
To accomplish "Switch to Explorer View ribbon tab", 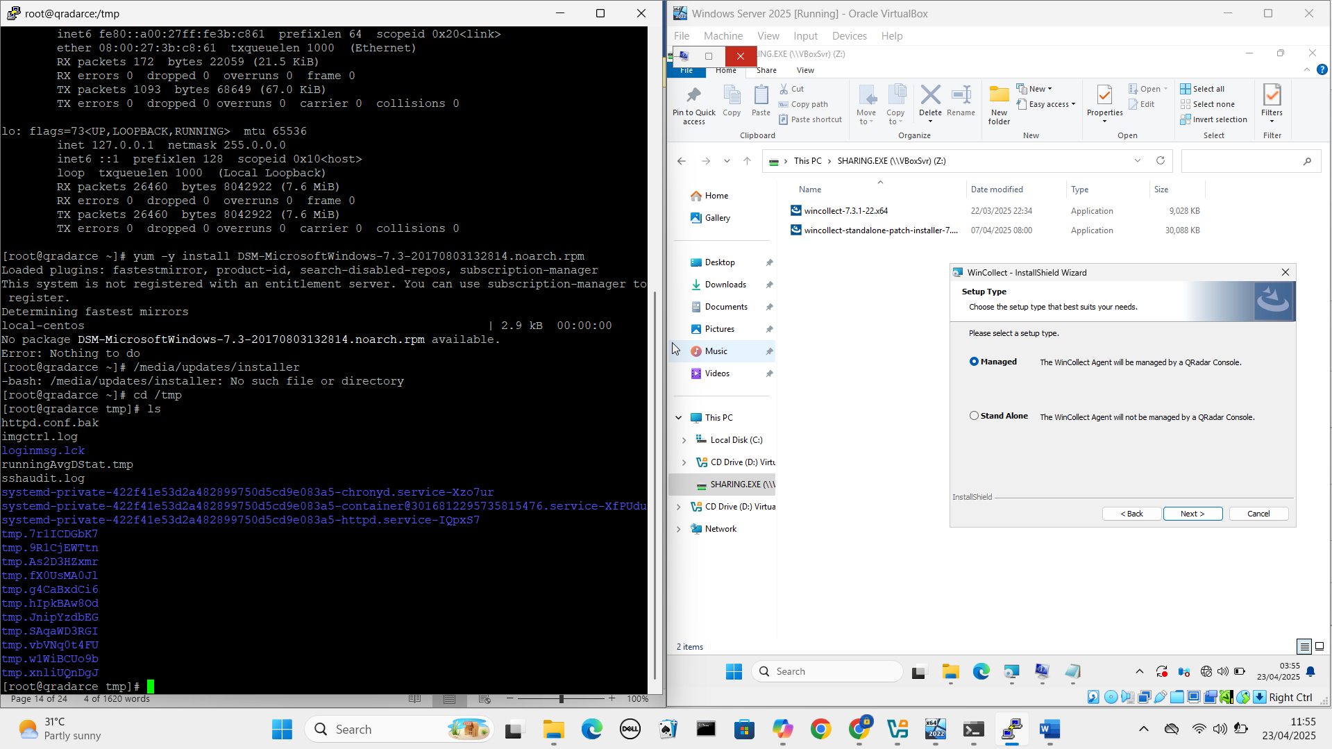I will pyautogui.click(x=805, y=71).
